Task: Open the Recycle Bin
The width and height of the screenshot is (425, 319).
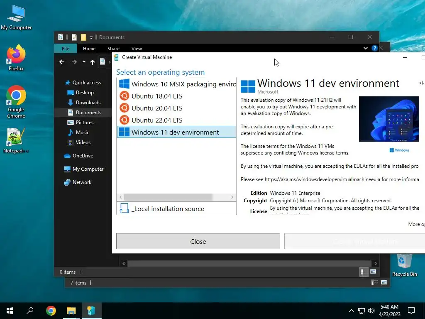Action: click(x=404, y=265)
